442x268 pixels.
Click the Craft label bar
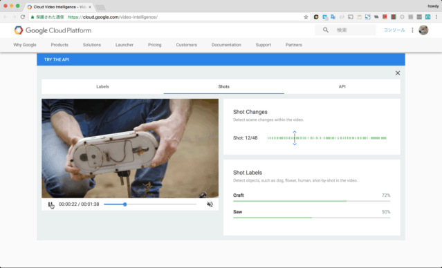312,201
